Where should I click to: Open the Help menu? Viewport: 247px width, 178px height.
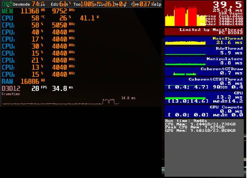[156, 4]
